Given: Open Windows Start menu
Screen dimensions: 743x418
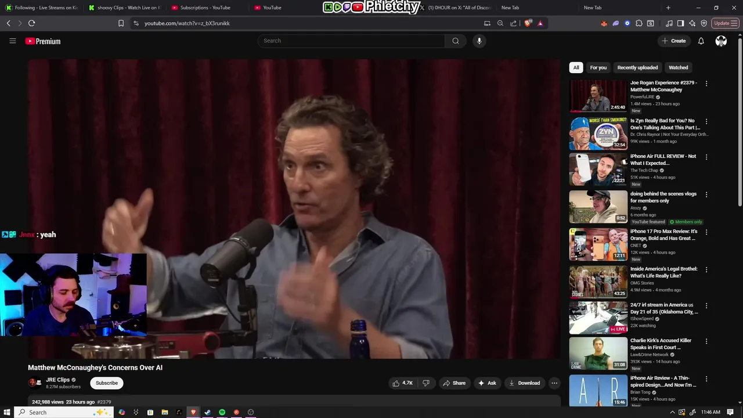Looking at the screenshot, I should point(7,412).
